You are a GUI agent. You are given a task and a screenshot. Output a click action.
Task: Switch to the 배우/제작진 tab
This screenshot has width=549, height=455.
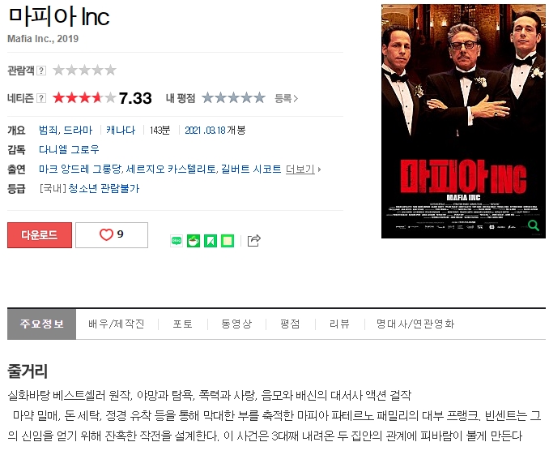(x=117, y=324)
